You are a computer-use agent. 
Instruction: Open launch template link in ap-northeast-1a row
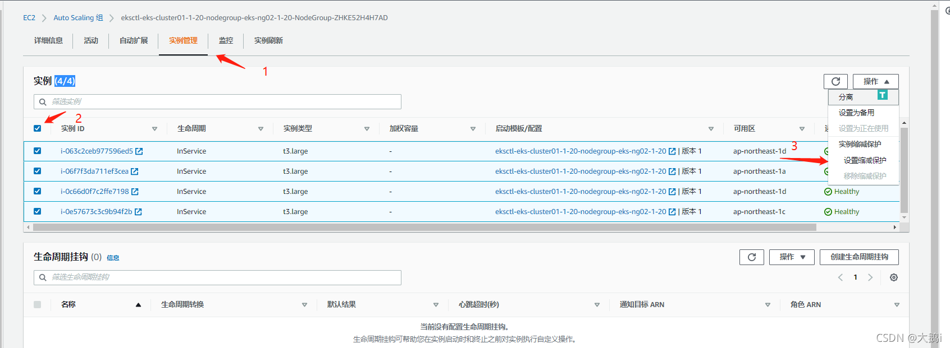point(581,171)
